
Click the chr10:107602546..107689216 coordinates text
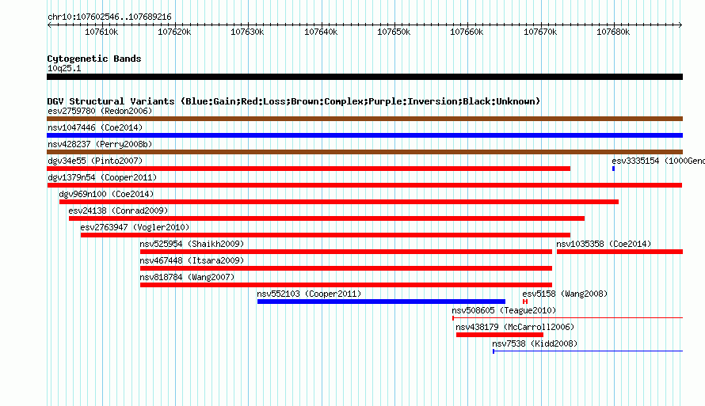tap(109, 17)
